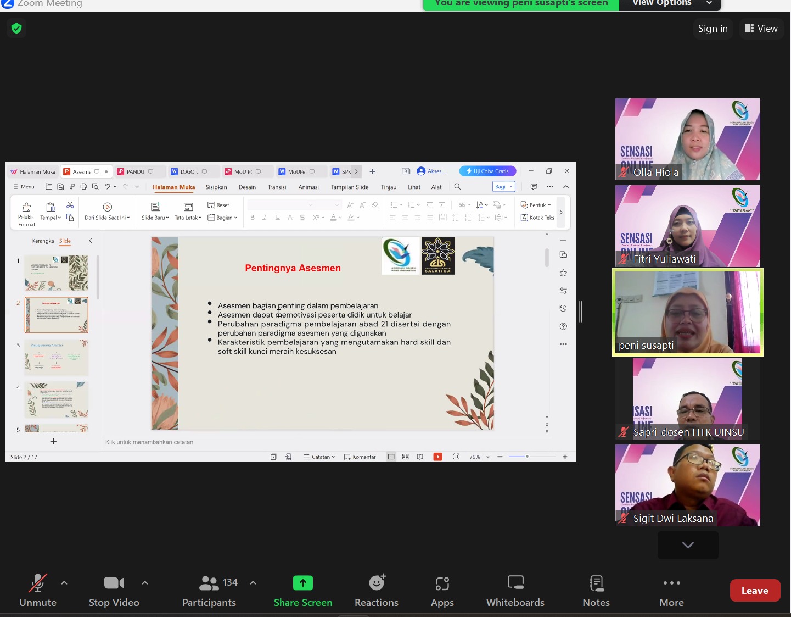Click the Reset slide button
The image size is (791, 617).
218,205
